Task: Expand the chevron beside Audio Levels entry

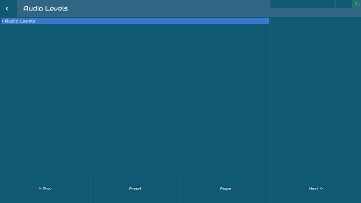Action: coord(3,21)
